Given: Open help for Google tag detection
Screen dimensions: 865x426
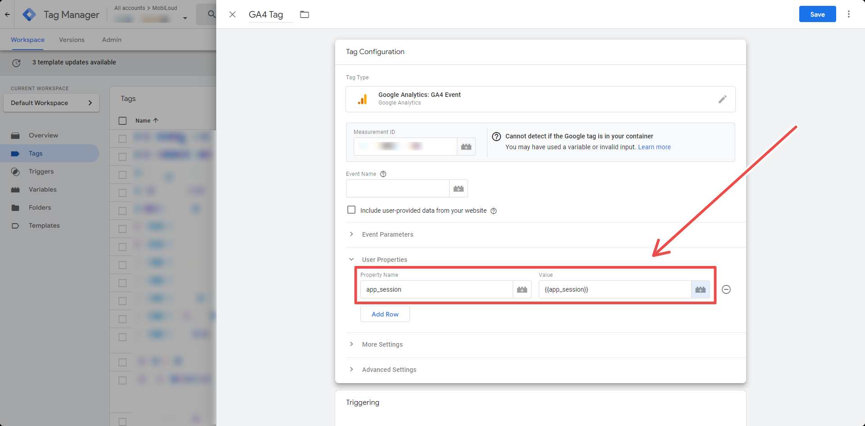Looking at the screenshot, I should pyautogui.click(x=496, y=137).
